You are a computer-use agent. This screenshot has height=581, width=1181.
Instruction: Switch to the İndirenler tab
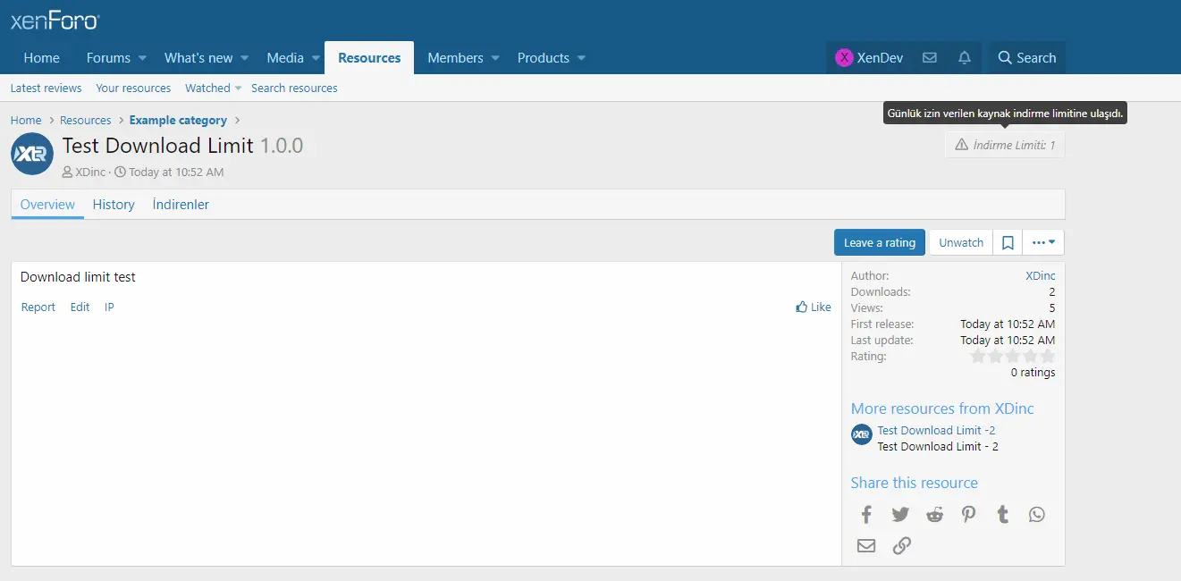tap(181, 205)
